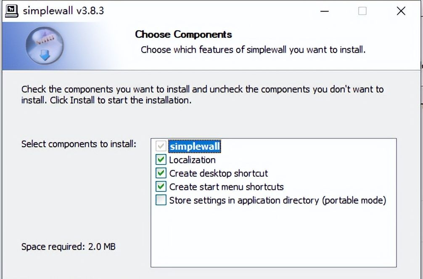The height and width of the screenshot is (279, 423).
Task: Click the Space required 2.0 MB text
Action: (x=68, y=247)
